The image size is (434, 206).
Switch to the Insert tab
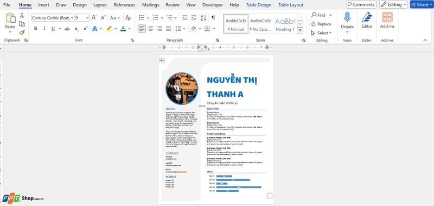(x=44, y=5)
